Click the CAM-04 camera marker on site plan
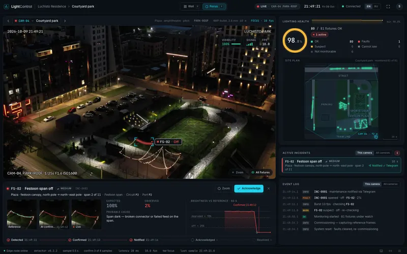Viewport: 407px width, 254px height. (x=376, y=137)
